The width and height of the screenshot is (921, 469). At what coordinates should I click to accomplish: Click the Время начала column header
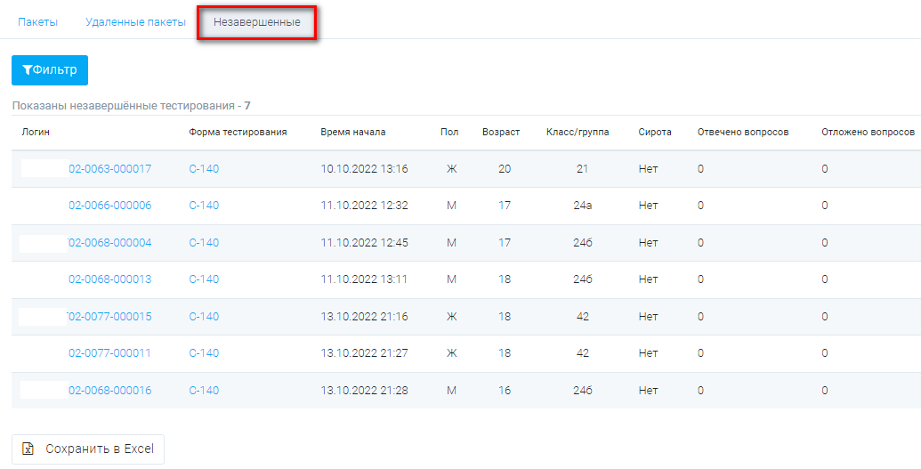(353, 133)
